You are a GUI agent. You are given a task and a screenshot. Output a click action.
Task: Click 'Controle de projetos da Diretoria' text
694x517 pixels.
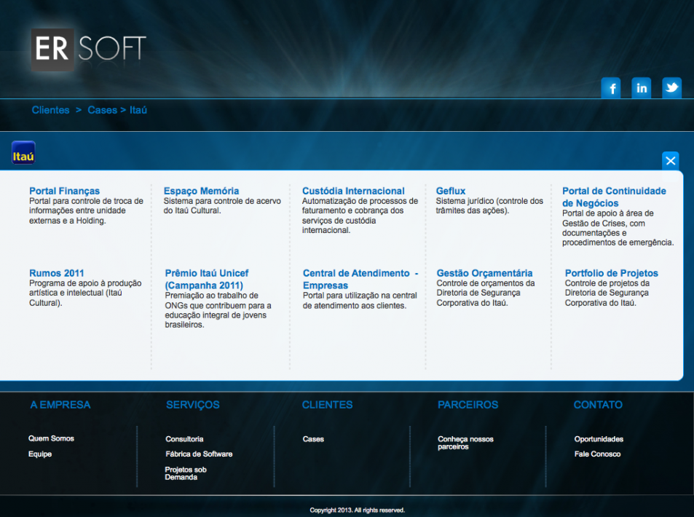pos(607,293)
